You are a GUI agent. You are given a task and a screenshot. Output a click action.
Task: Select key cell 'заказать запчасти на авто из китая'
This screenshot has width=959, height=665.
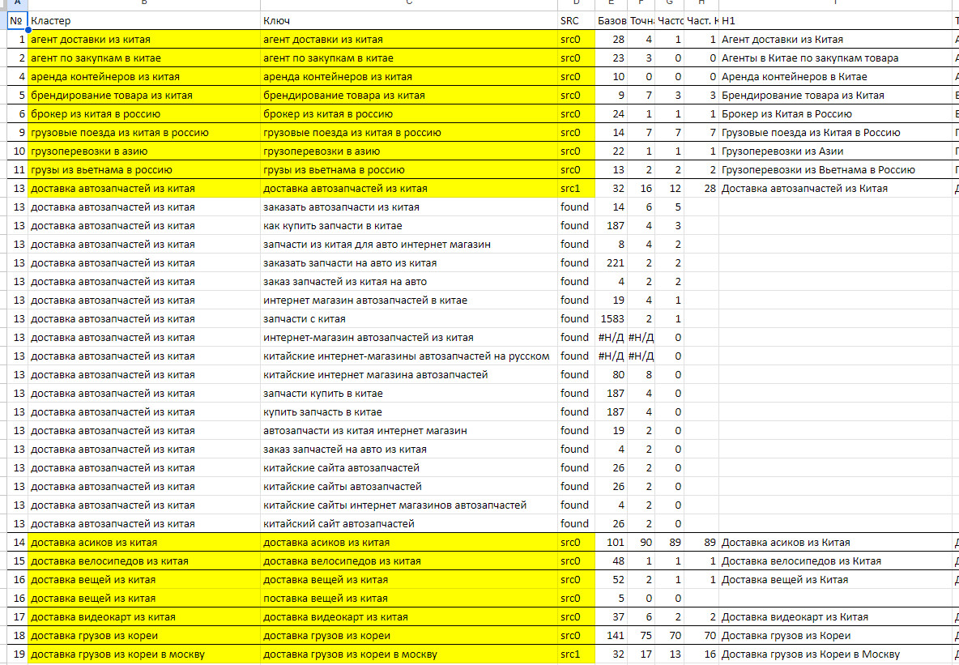click(x=408, y=263)
